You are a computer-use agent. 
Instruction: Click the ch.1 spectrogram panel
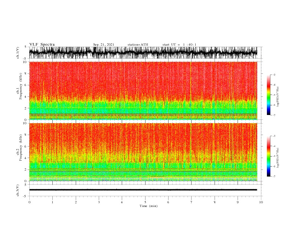point(143,91)
